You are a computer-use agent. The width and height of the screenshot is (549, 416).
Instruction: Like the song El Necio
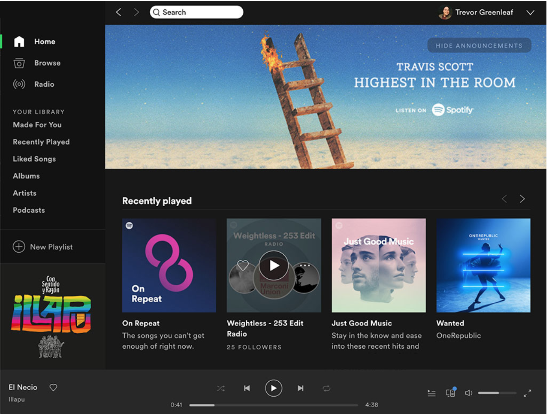point(53,388)
